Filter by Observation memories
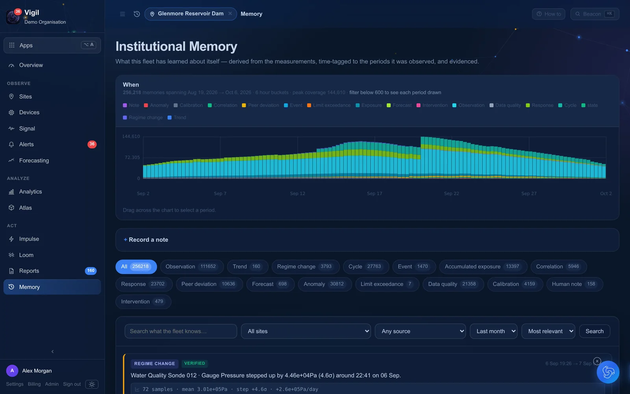This screenshot has width=630, height=394. tap(192, 267)
